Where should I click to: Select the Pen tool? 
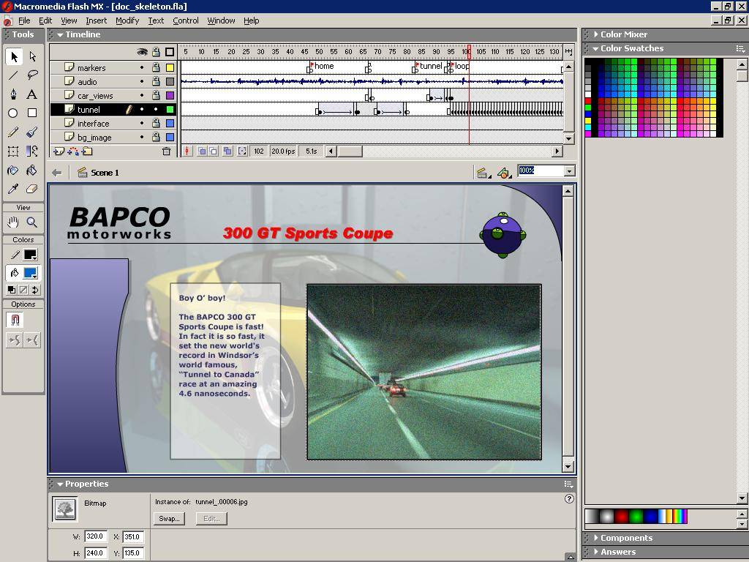pos(13,94)
